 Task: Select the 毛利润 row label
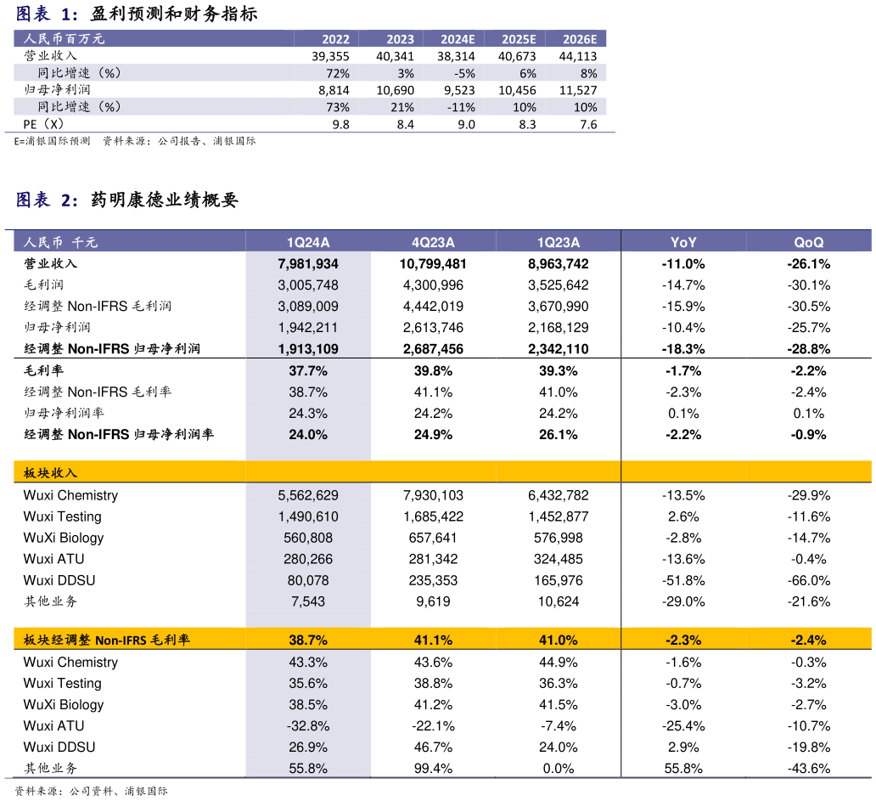(x=43, y=285)
